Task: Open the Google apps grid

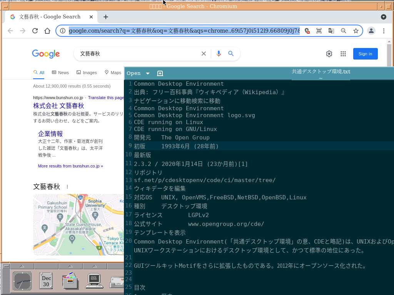Action: (x=343, y=54)
